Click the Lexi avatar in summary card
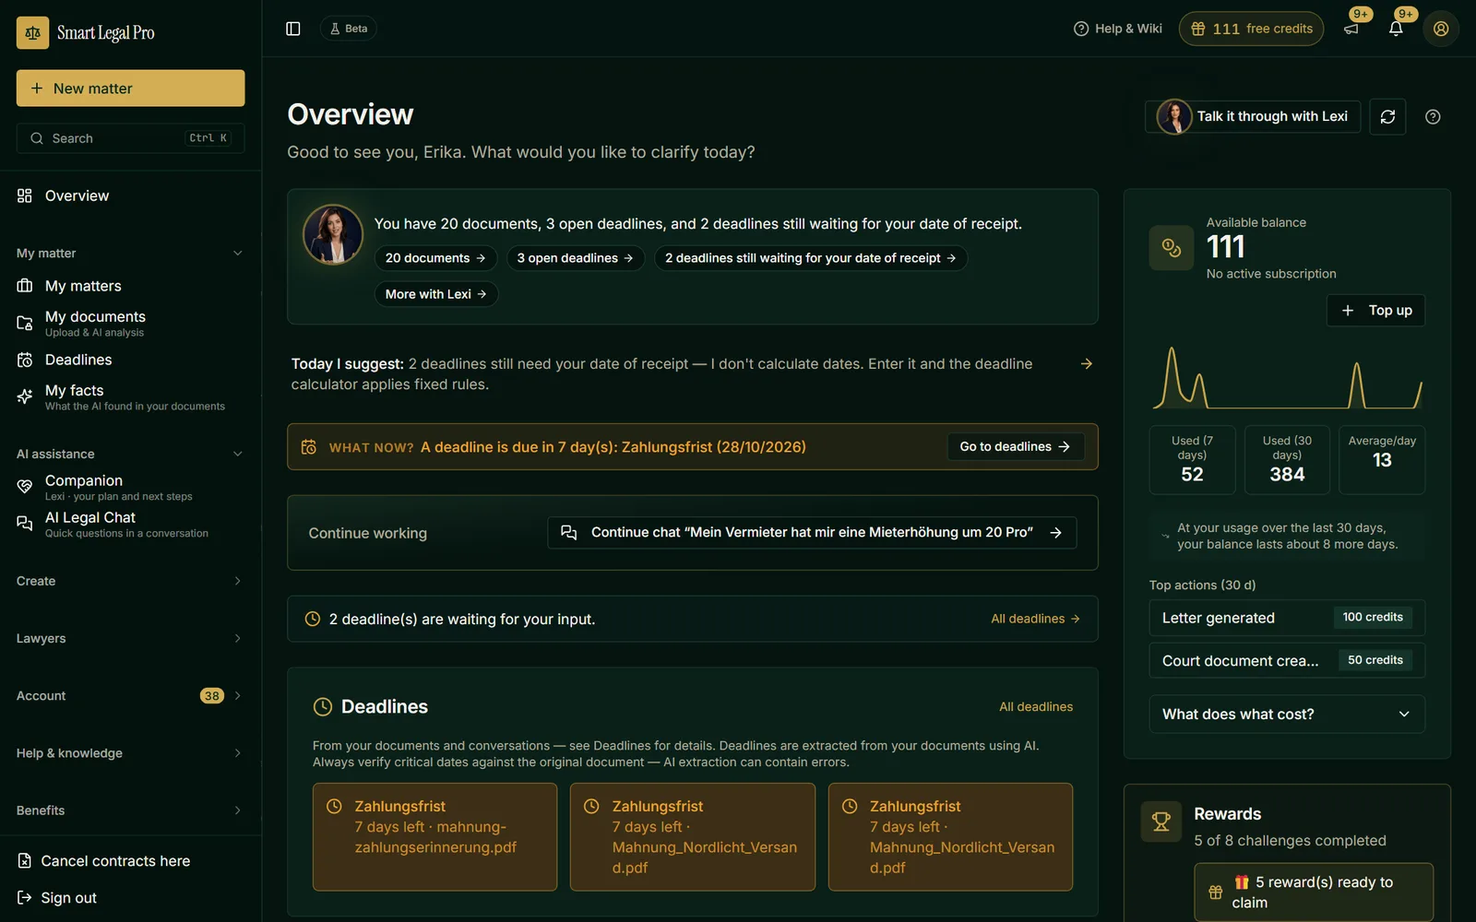1476x922 pixels. pos(333,234)
